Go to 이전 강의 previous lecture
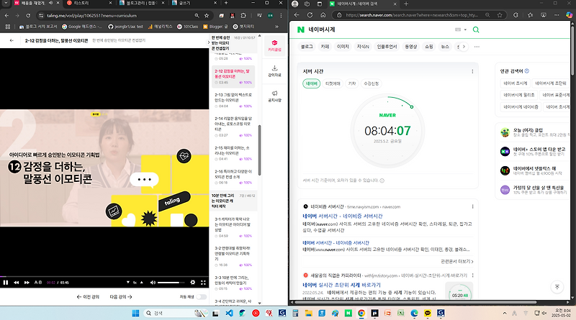This screenshot has width=576, height=320. click(88, 297)
